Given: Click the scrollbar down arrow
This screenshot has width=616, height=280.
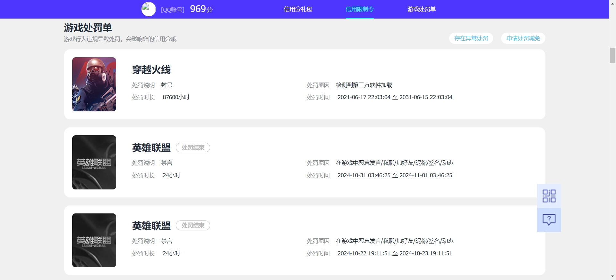Looking at the screenshot, I should pos(612,276).
